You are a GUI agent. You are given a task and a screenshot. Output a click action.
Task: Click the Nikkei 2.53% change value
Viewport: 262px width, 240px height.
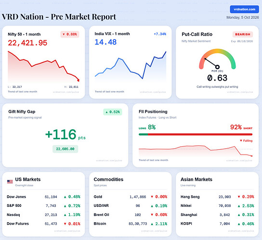(x=248, y=206)
